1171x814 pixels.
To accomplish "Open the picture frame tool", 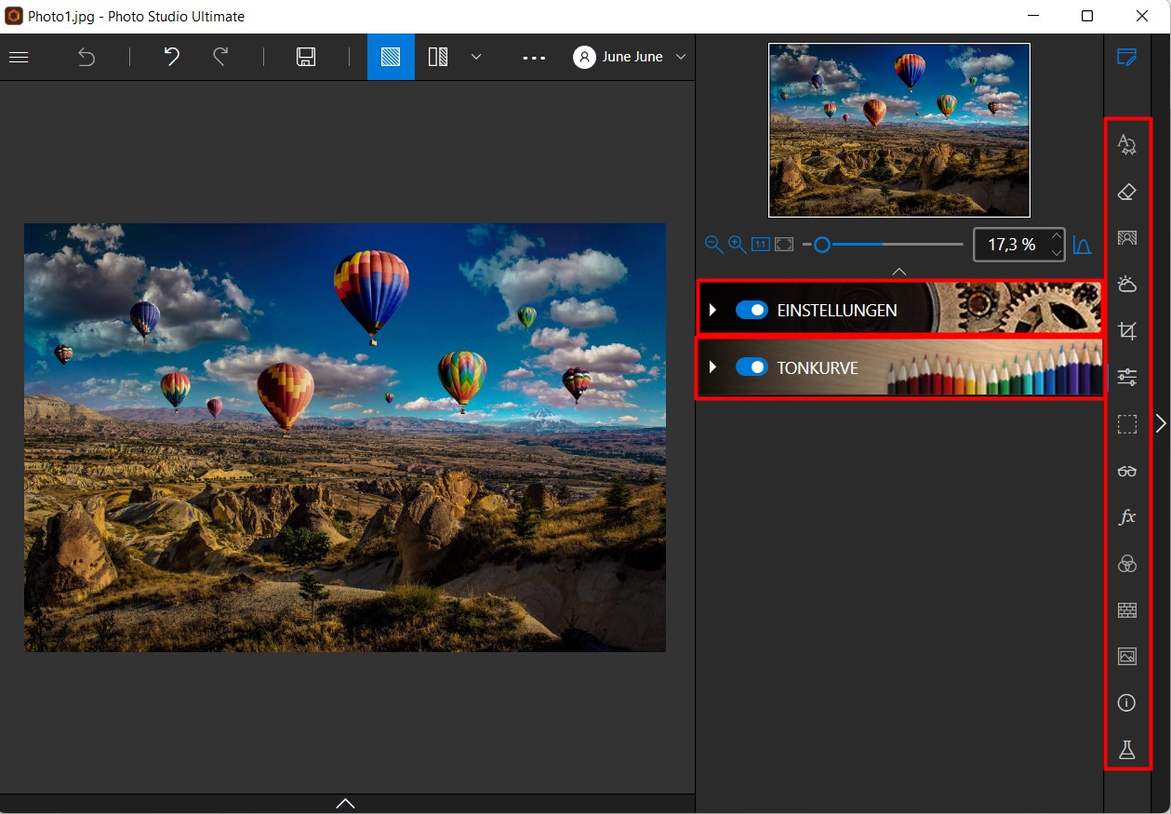I will point(1126,657).
